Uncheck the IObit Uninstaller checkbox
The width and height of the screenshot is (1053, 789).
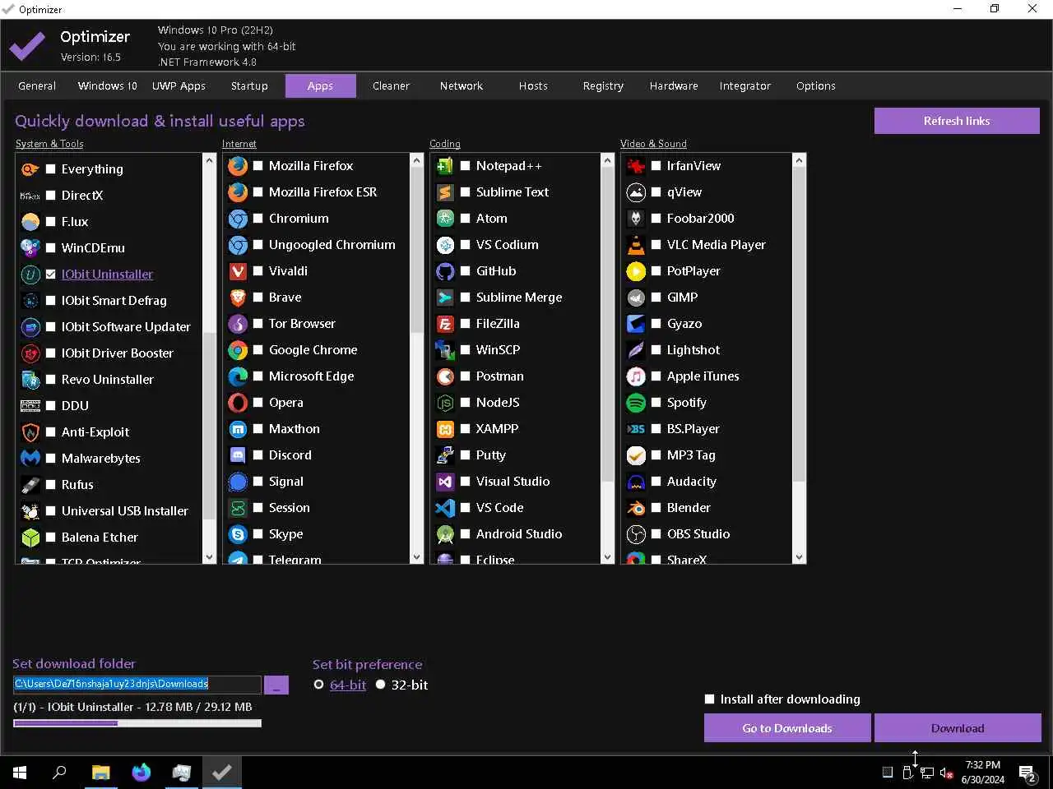pyautogui.click(x=51, y=275)
